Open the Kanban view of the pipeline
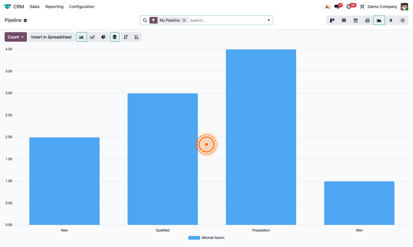This screenshot has width=413, height=247. pos(332,20)
